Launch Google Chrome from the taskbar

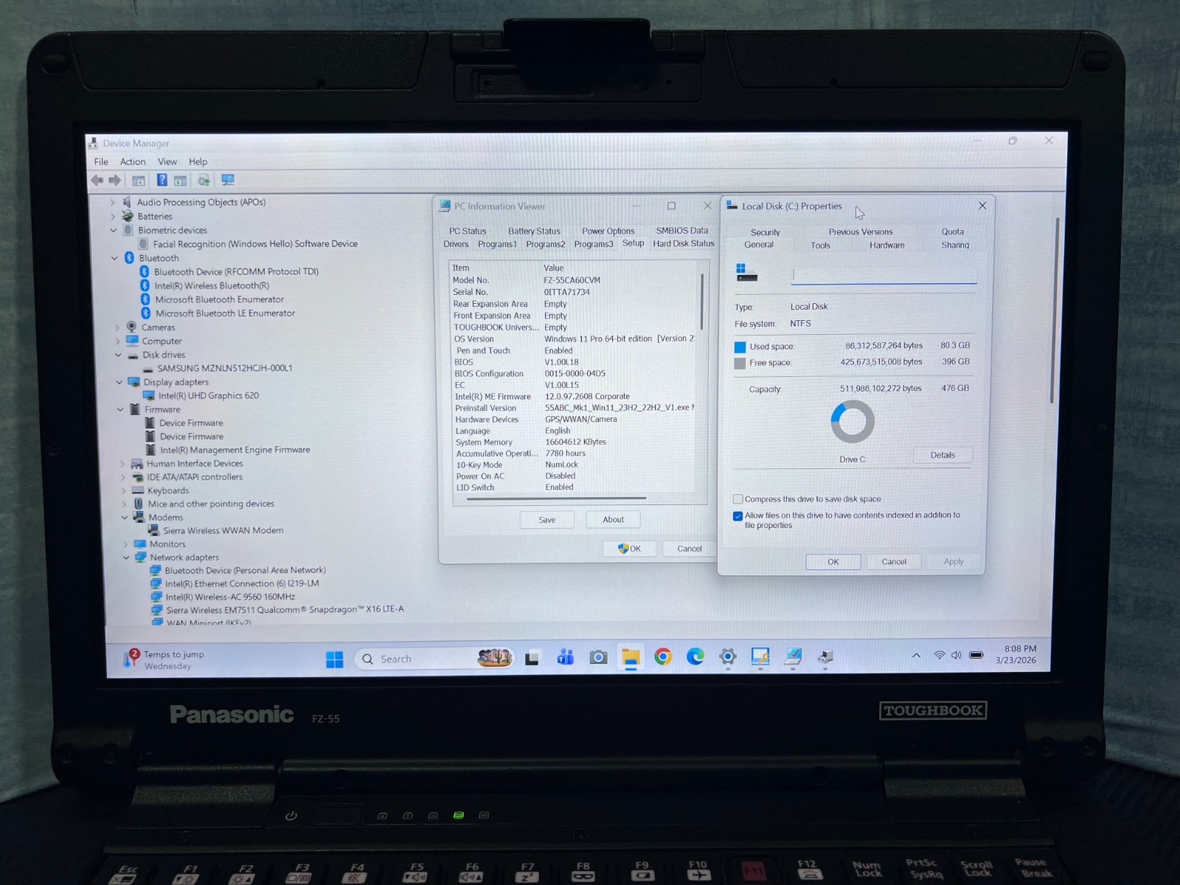pyautogui.click(x=663, y=656)
